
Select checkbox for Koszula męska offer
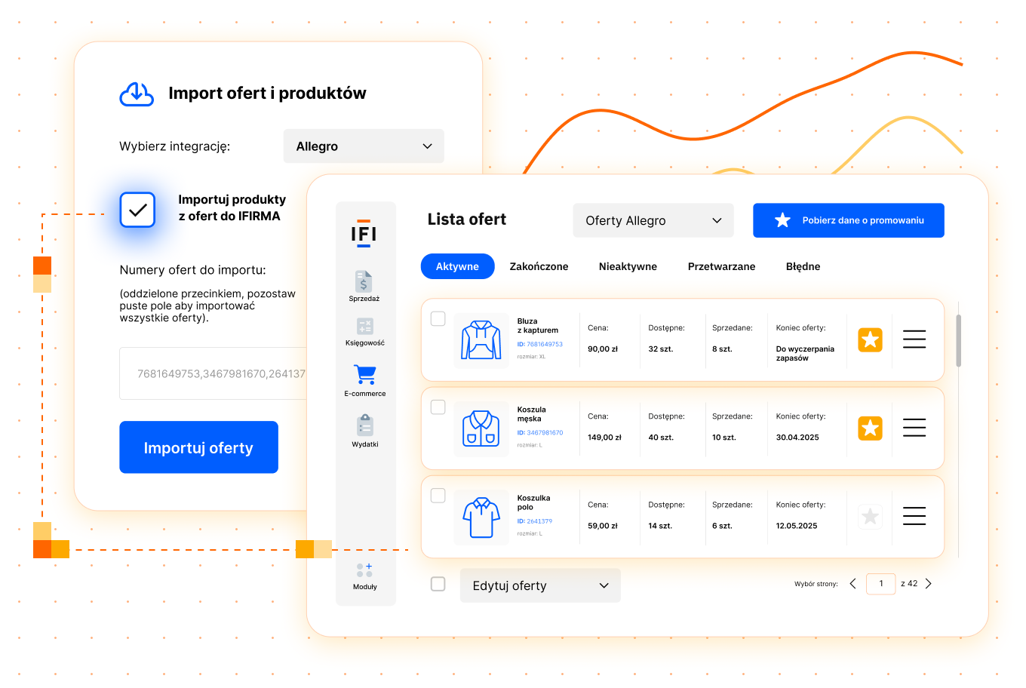click(438, 407)
